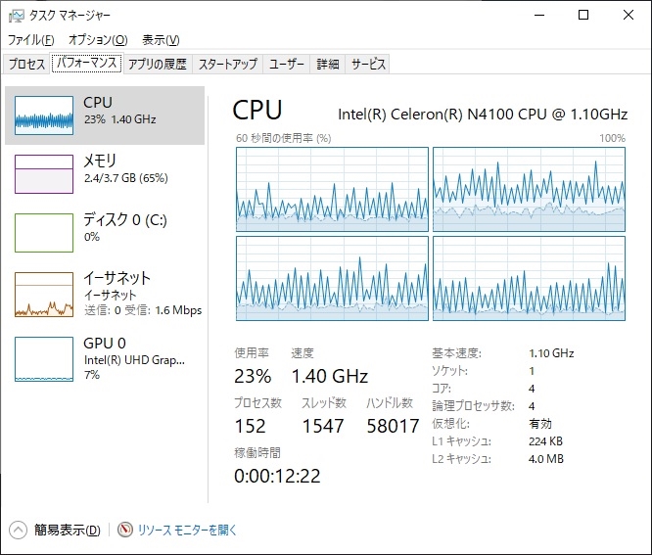Switch to the プロセス tab
652x555 pixels.
tap(26, 64)
